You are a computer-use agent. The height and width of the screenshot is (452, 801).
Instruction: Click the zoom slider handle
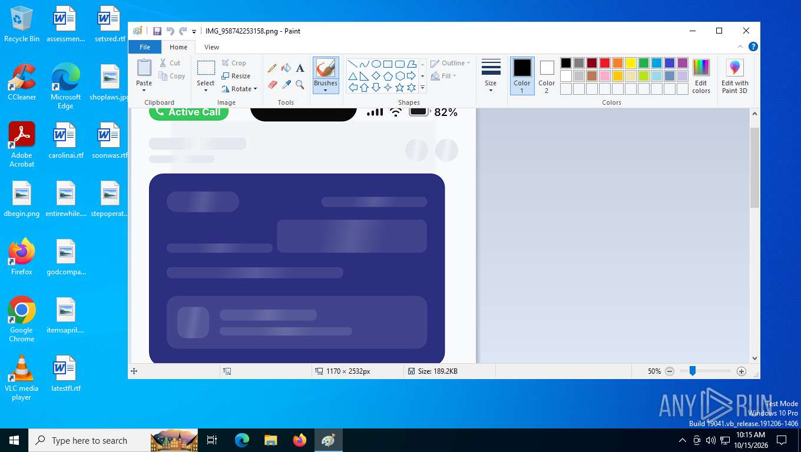(x=693, y=371)
